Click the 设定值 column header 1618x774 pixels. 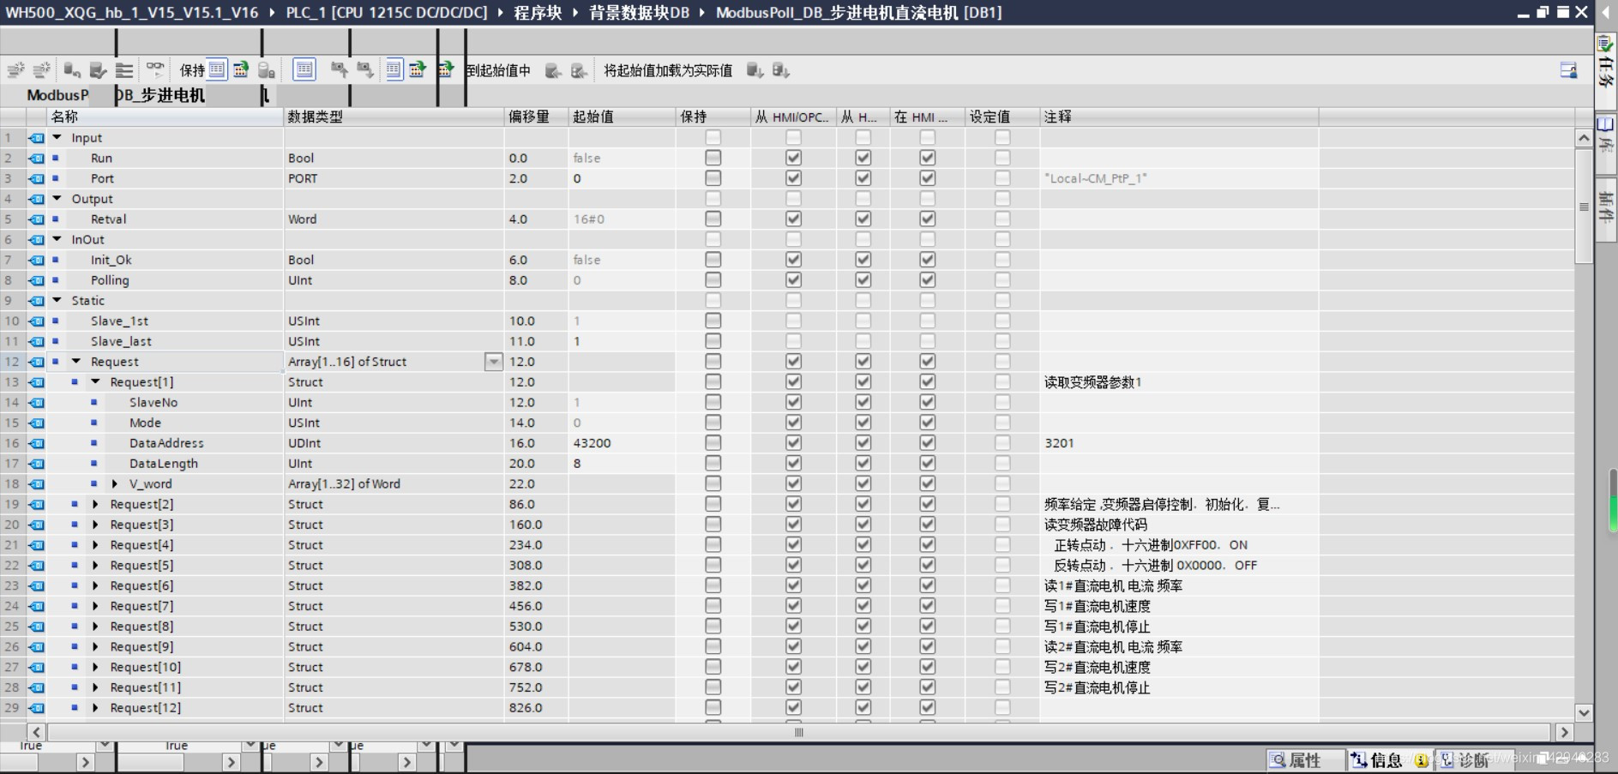[x=1002, y=117]
